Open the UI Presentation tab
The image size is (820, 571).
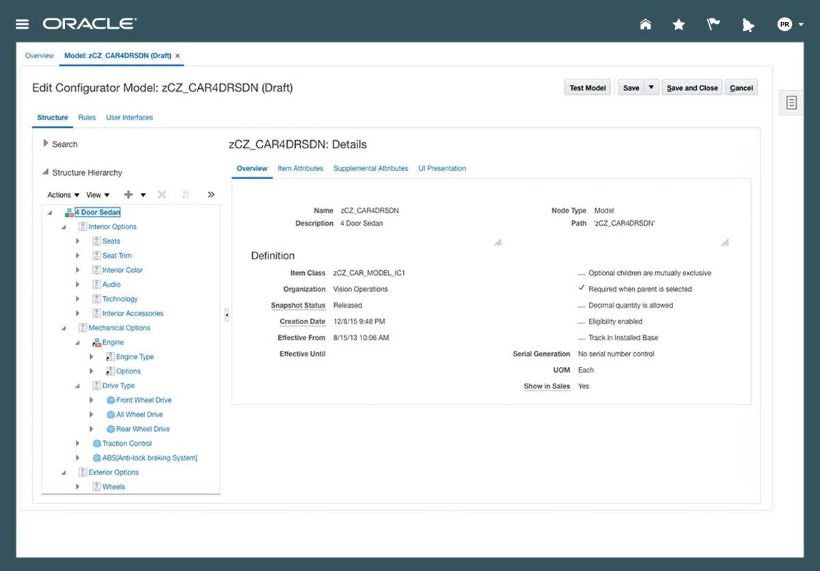pos(442,168)
